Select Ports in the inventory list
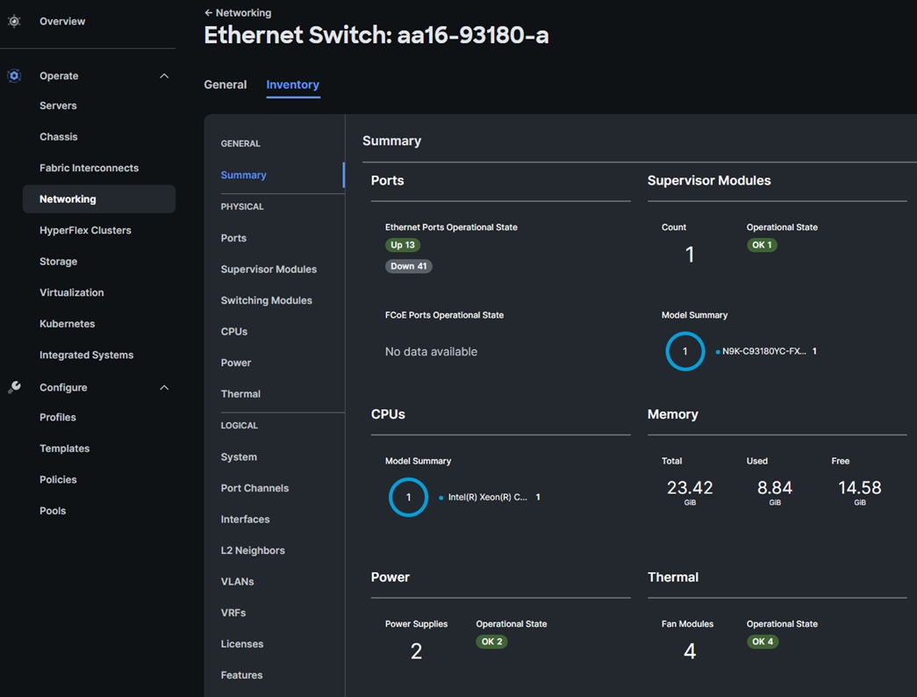The image size is (917, 697). click(233, 238)
